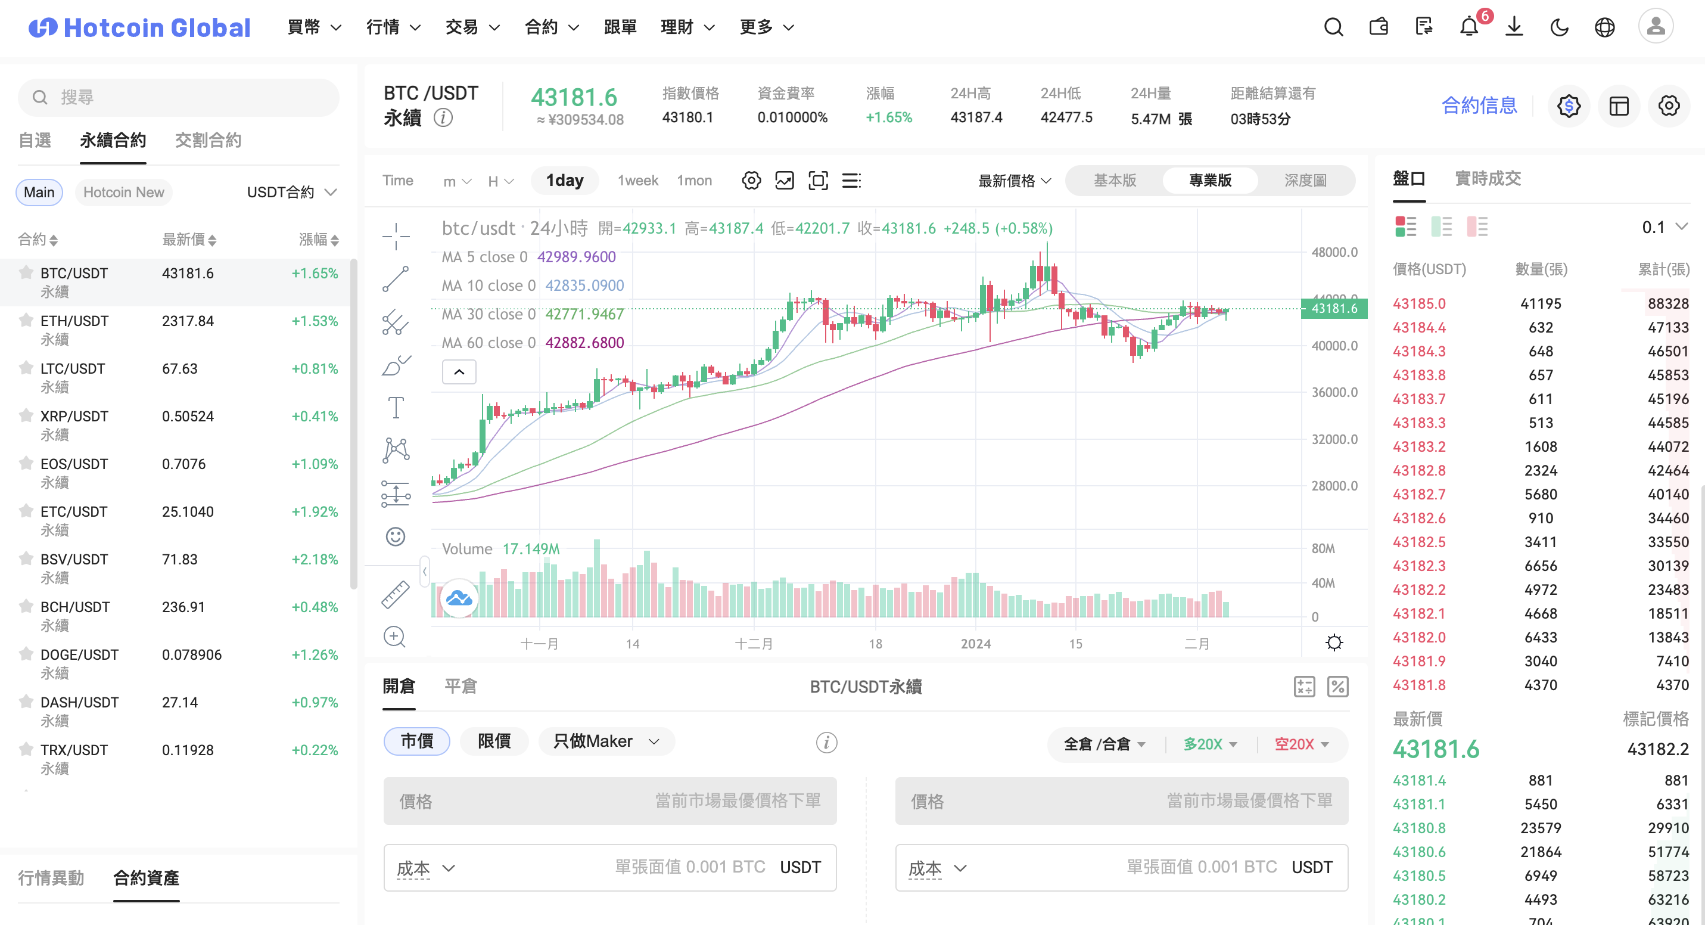1705x925 pixels.
Task: Switch to the 交割合約 tab
Action: pyautogui.click(x=208, y=141)
